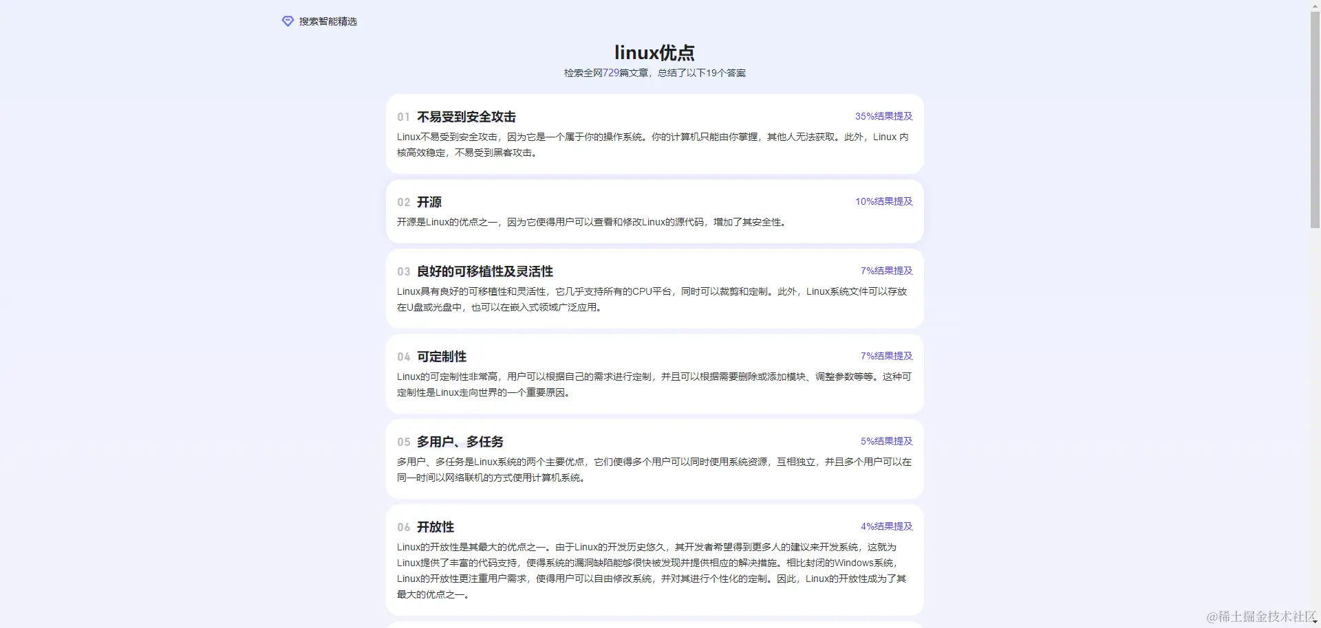
Task: Select the 开放性 heading
Action: [x=436, y=527]
